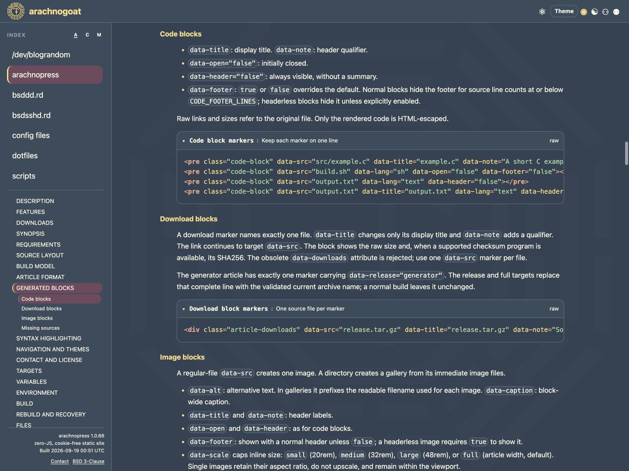The height and width of the screenshot is (471, 629).
Task: Click the data-downloads inline code
Action: [x=319, y=258]
